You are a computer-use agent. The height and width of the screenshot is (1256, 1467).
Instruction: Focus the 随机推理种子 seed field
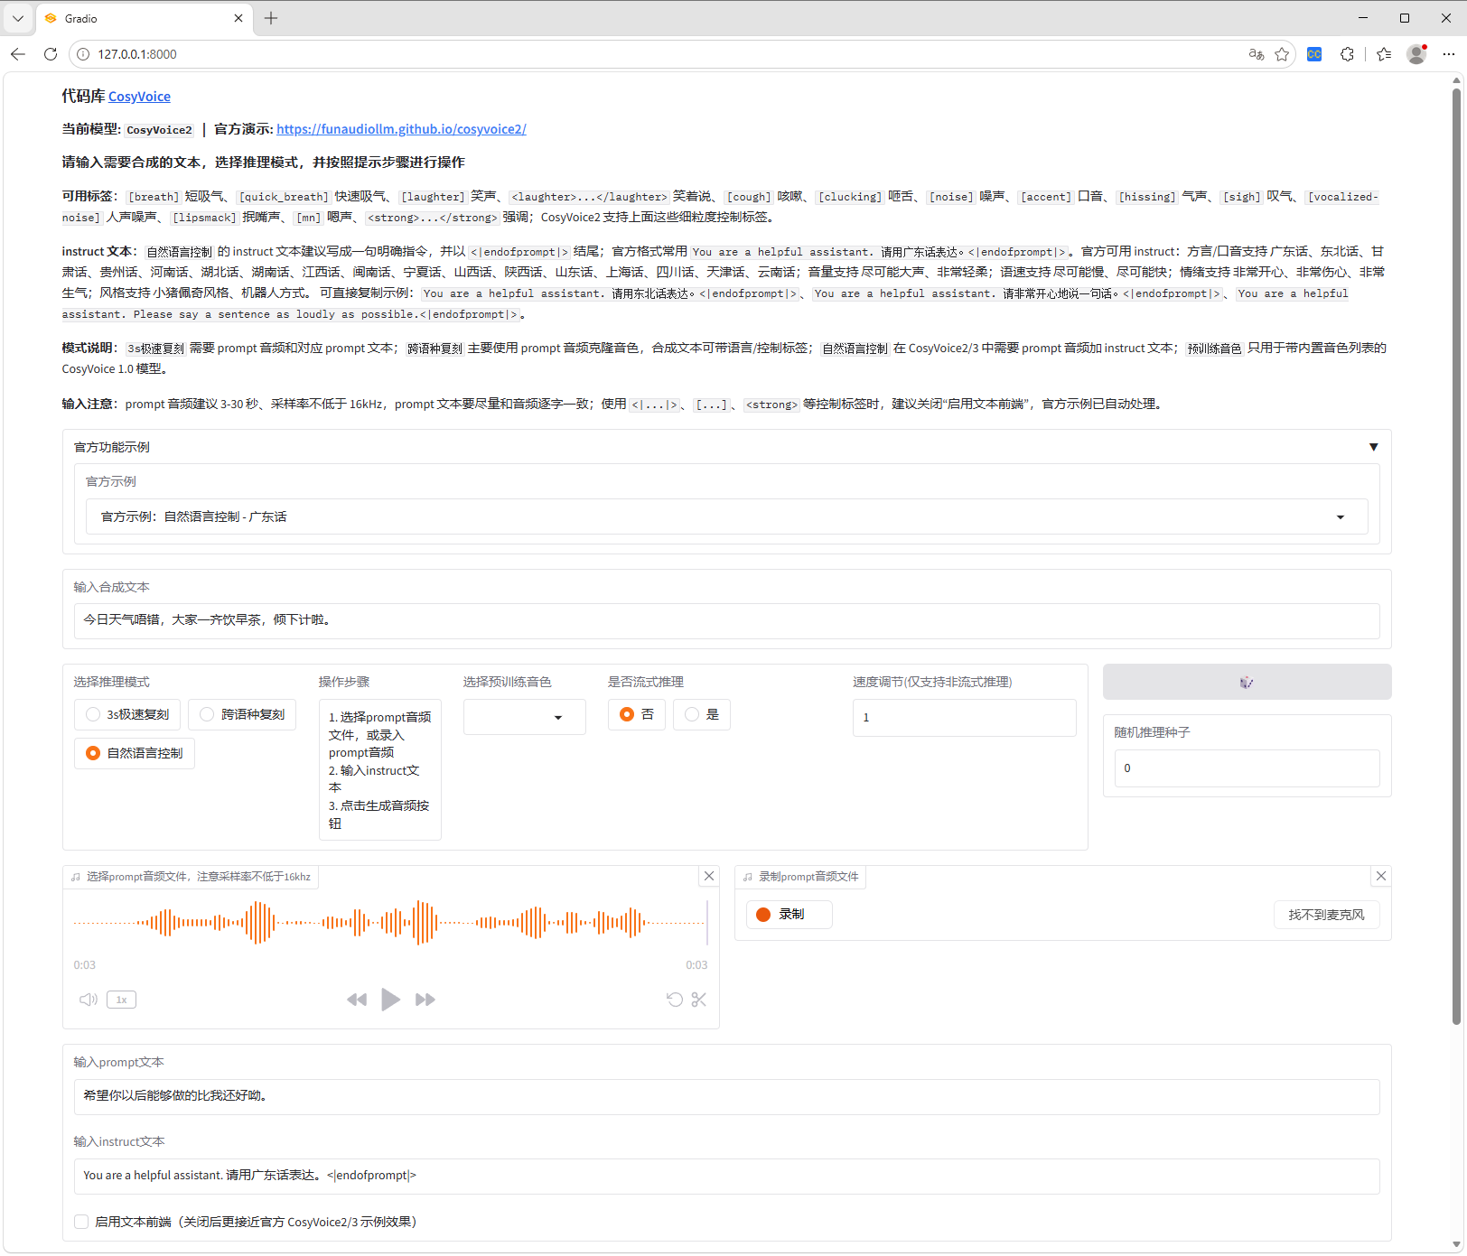click(x=1247, y=768)
